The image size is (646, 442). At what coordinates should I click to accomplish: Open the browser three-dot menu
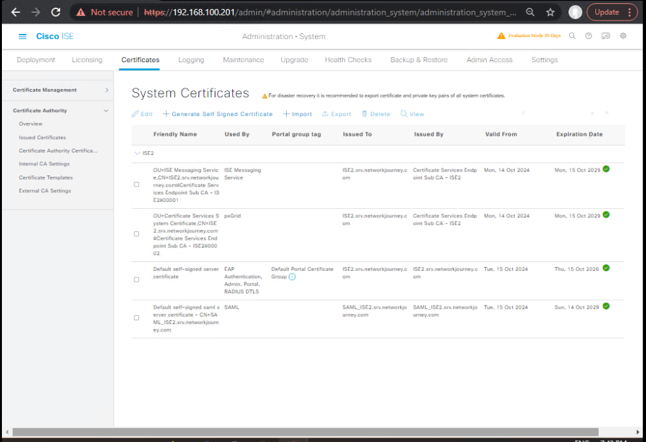pos(629,12)
